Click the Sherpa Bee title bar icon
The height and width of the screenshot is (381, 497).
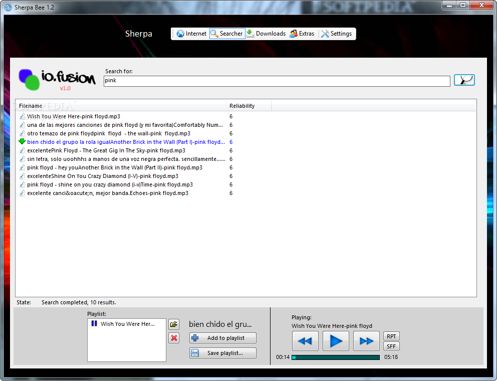coord(8,7)
